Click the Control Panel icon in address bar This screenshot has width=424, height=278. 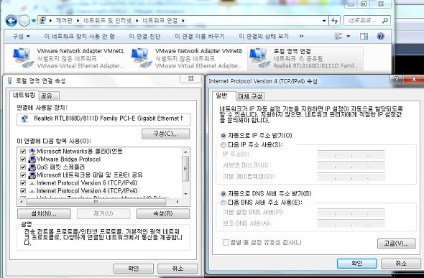(42, 20)
